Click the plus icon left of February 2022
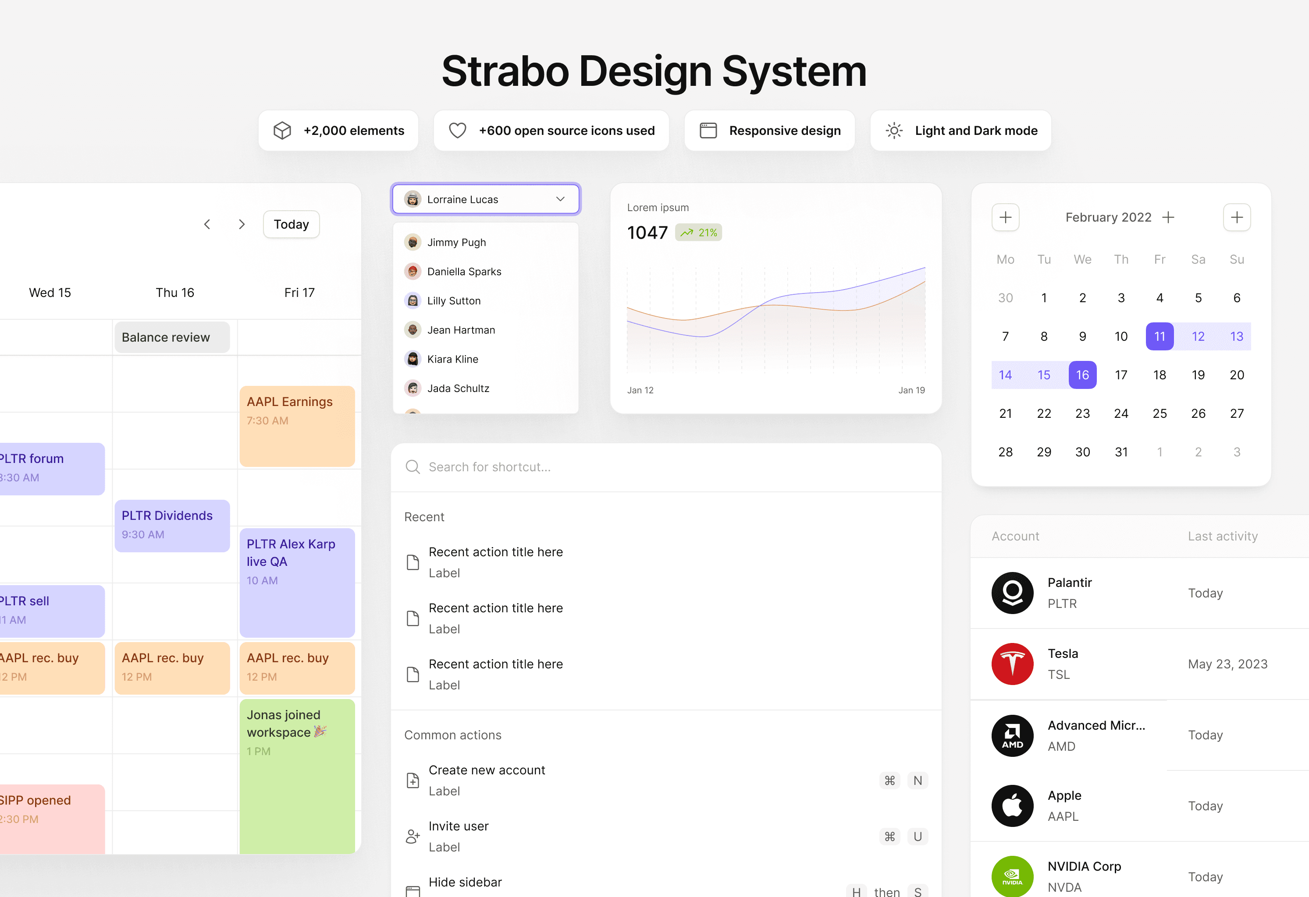This screenshot has height=897, width=1309. (1005, 217)
